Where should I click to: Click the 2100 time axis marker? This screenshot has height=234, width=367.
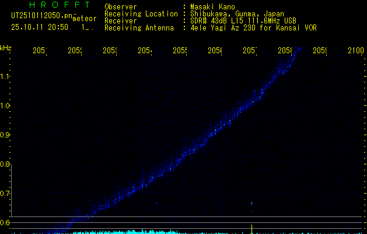(x=356, y=51)
